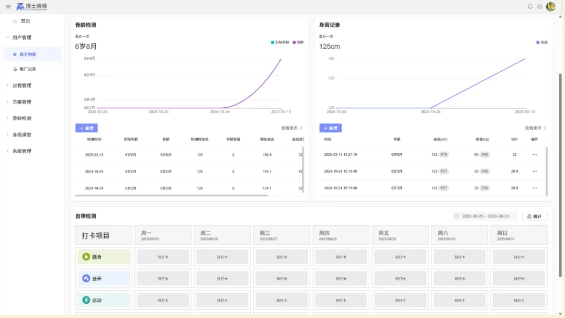This screenshot has width=565, height=318.
Task: Click 待打卡 for 营养 on 周六
Action: point(459,279)
